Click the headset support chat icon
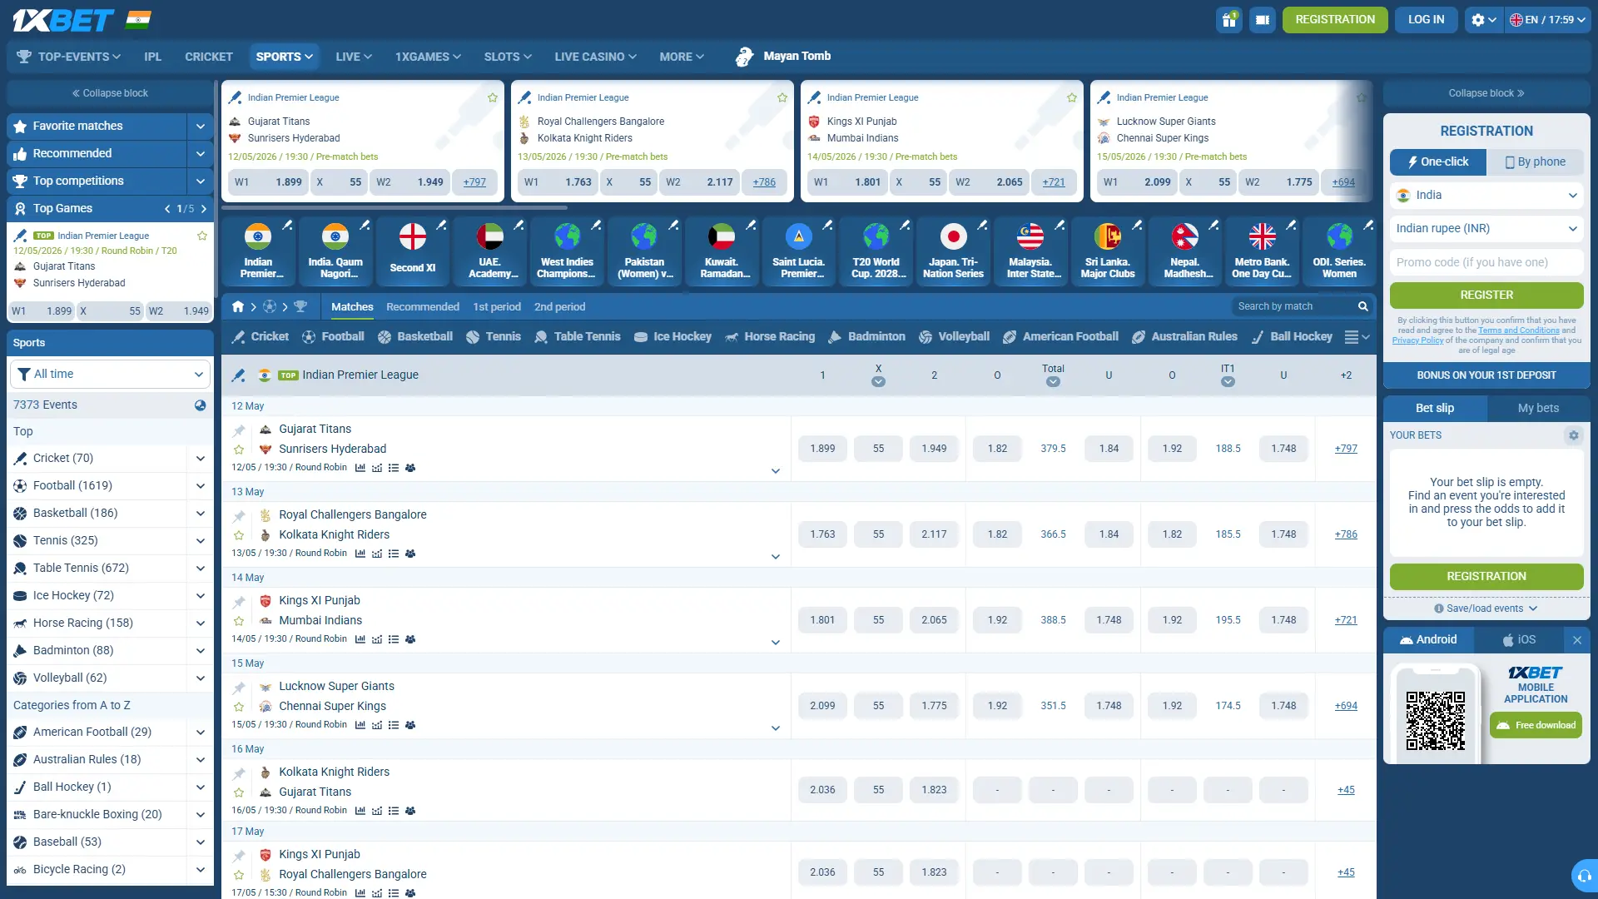Image resolution: width=1598 pixels, height=899 pixels. click(x=1585, y=876)
